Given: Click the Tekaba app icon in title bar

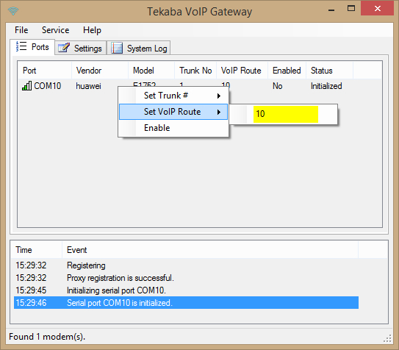Looking at the screenshot, I should coord(13,11).
